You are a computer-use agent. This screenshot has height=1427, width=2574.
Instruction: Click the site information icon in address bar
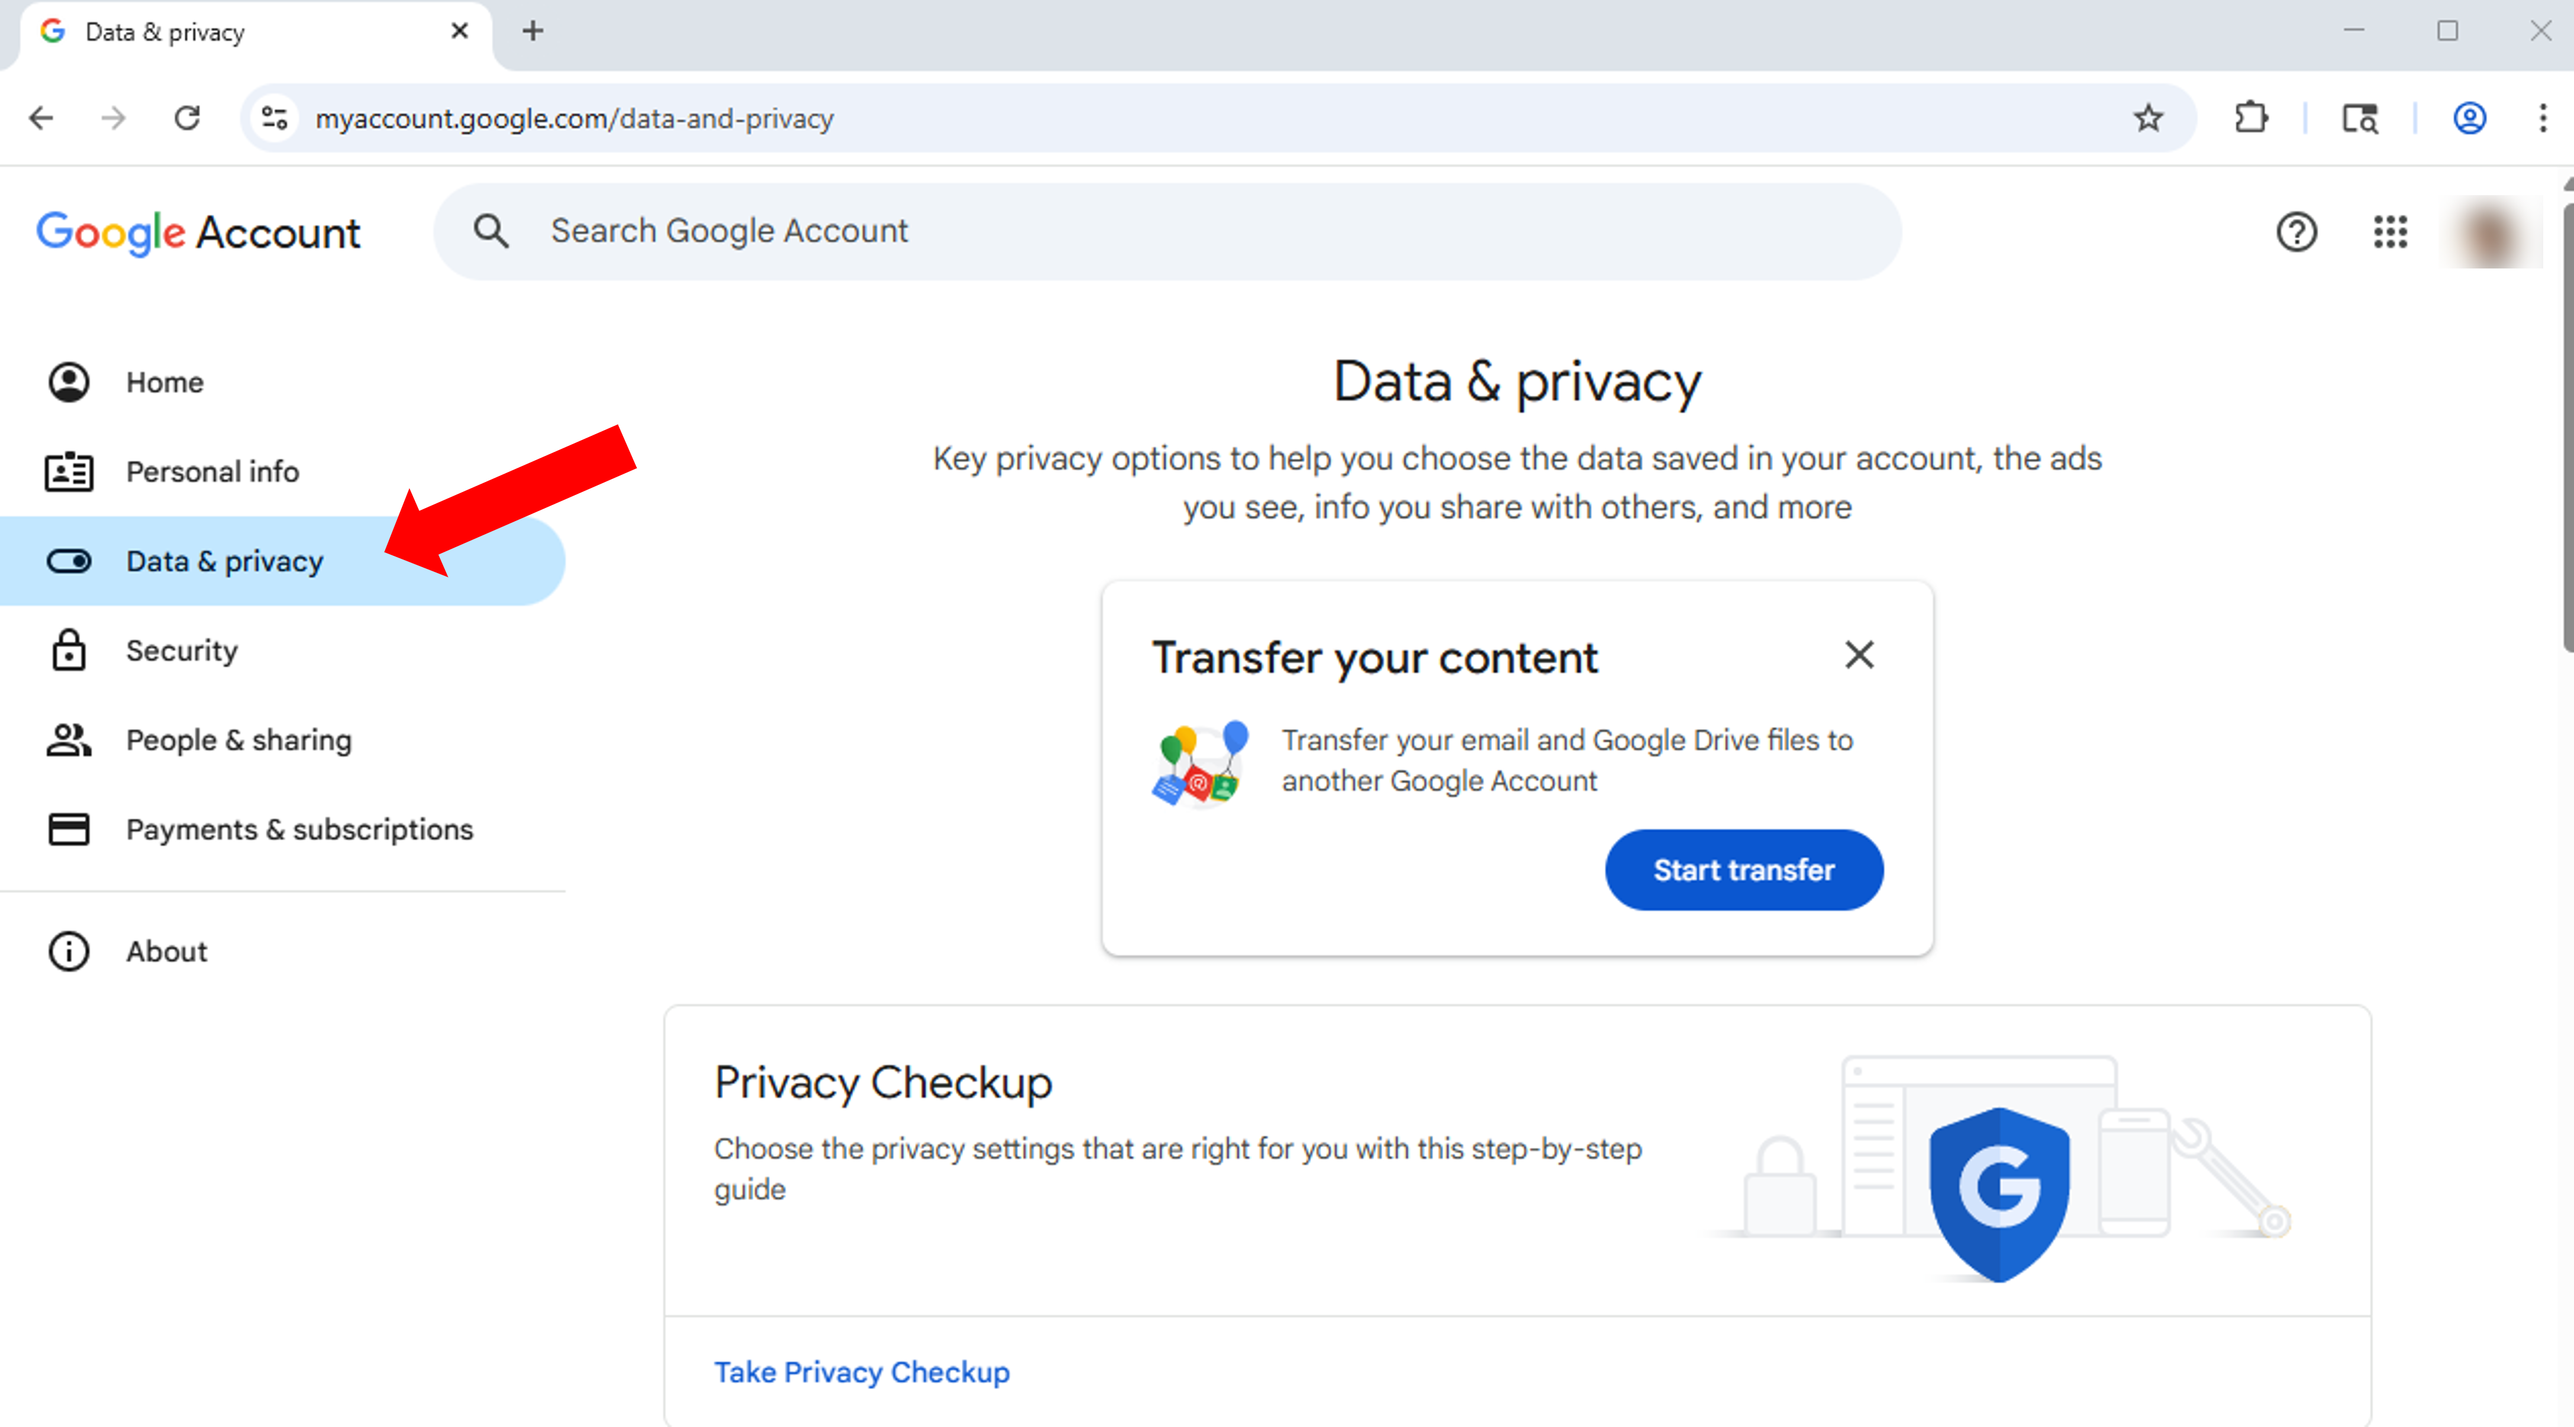(275, 118)
